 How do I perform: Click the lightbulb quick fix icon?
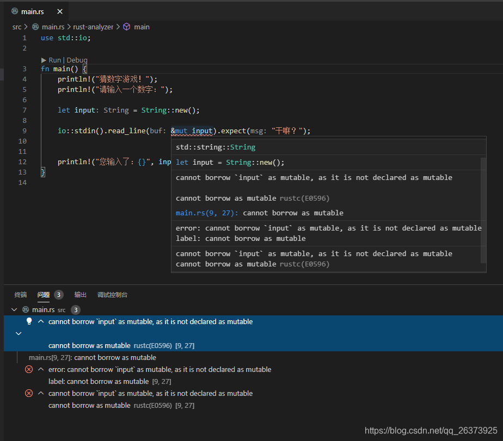point(29,321)
